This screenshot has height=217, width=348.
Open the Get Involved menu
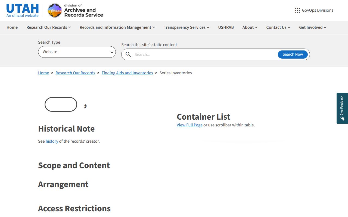pyautogui.click(x=313, y=27)
